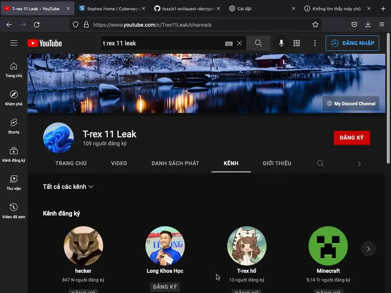Open hecker channel name link

[83, 271]
